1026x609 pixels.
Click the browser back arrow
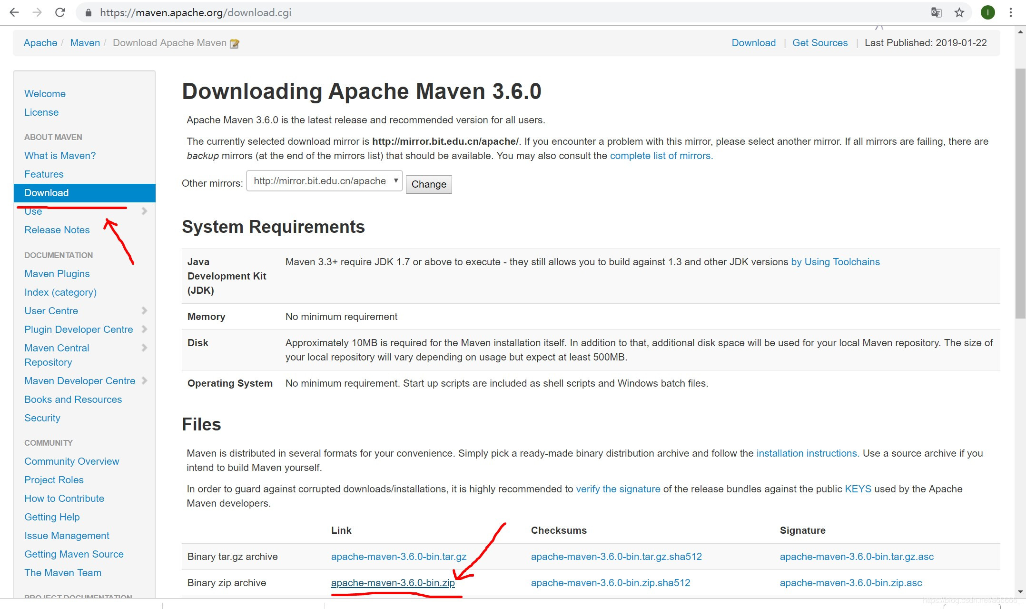(14, 12)
